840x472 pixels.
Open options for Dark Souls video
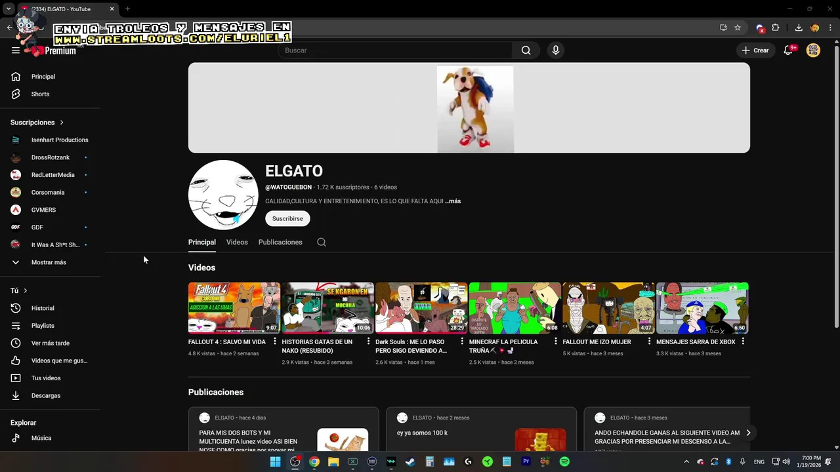pyautogui.click(x=462, y=342)
